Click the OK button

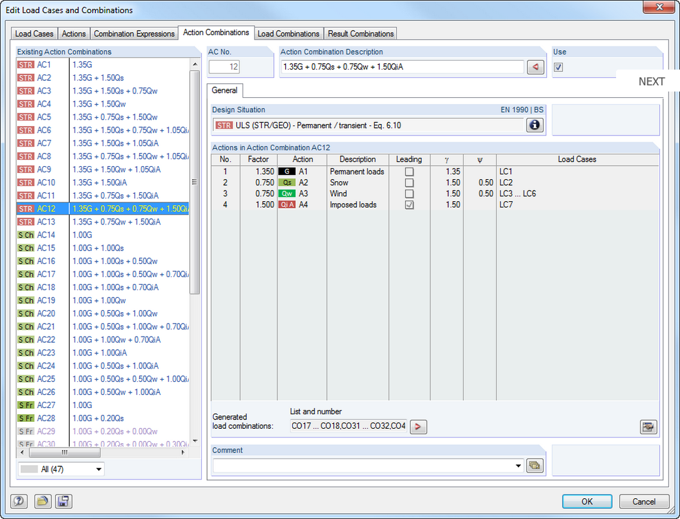pos(587,501)
